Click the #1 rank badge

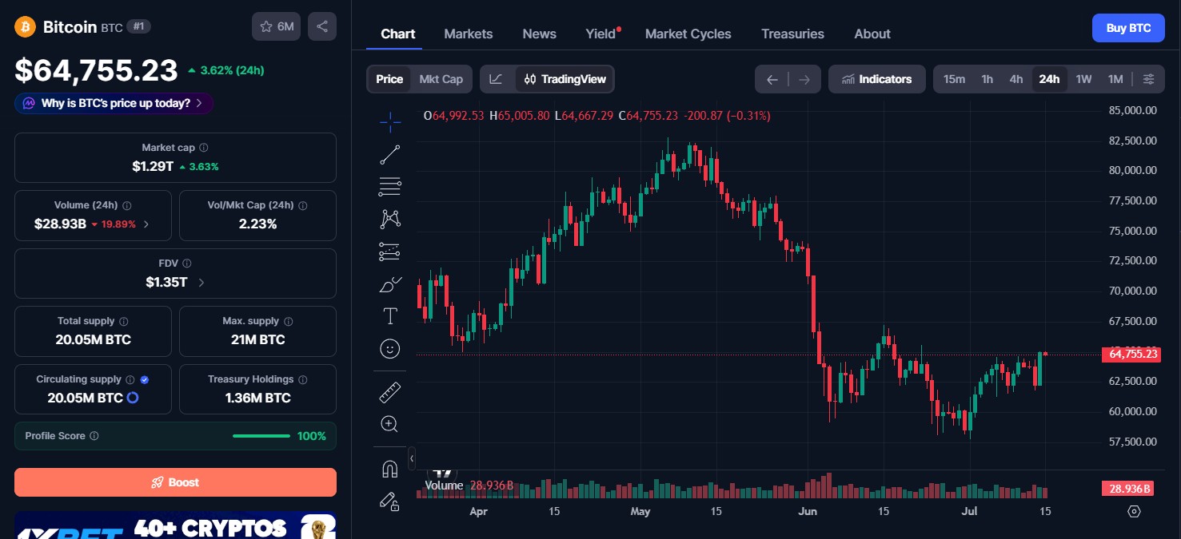[139, 26]
